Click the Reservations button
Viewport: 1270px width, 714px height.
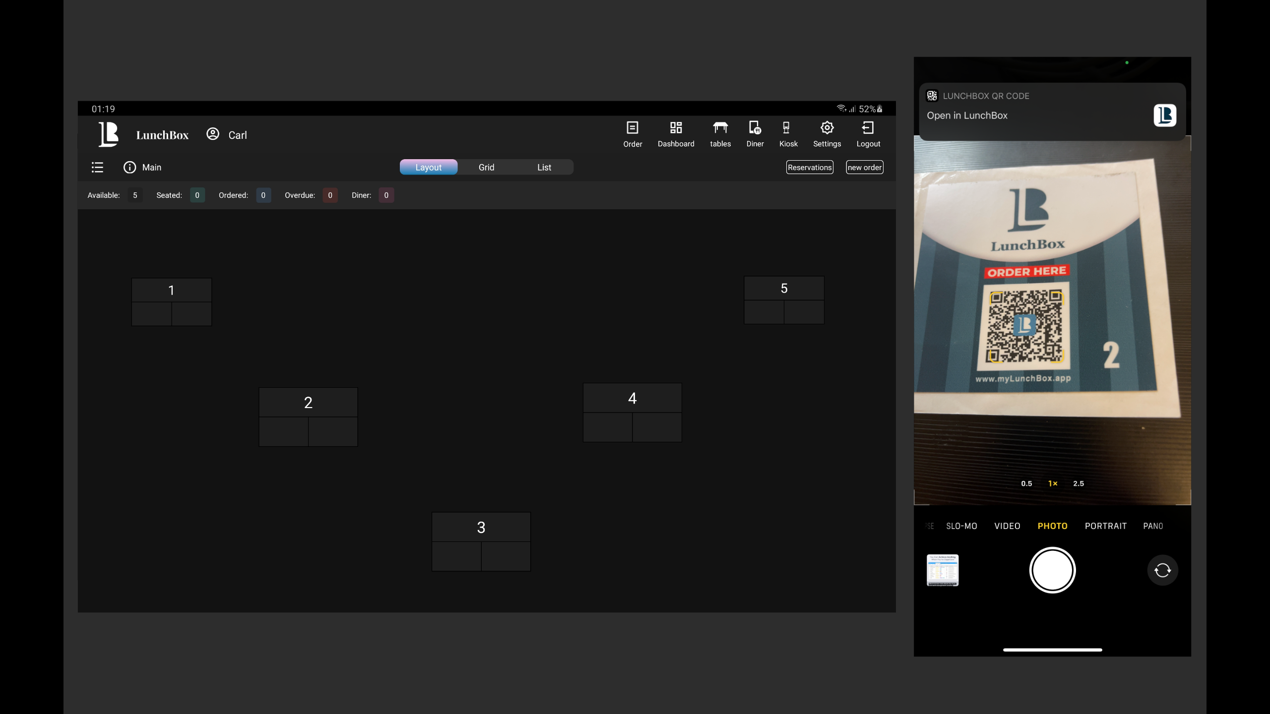(x=809, y=168)
